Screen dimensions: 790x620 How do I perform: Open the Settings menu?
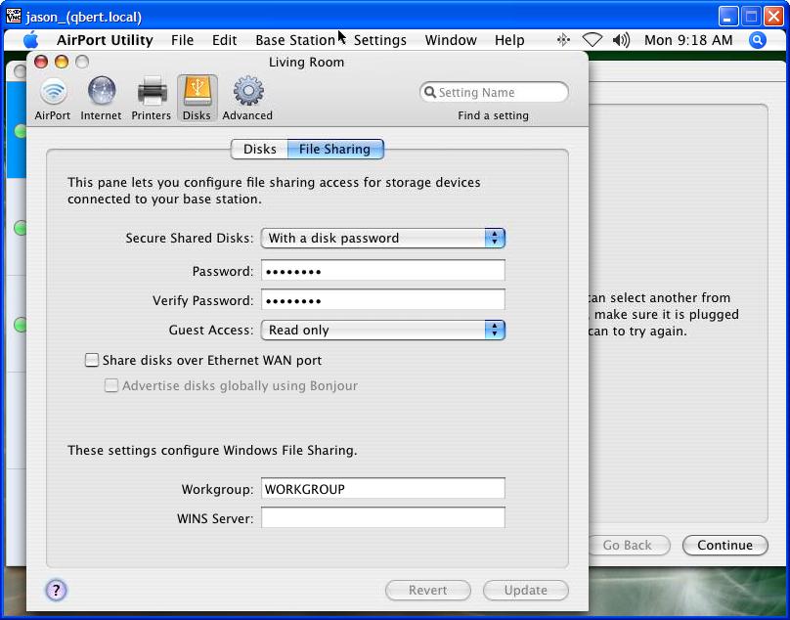380,40
